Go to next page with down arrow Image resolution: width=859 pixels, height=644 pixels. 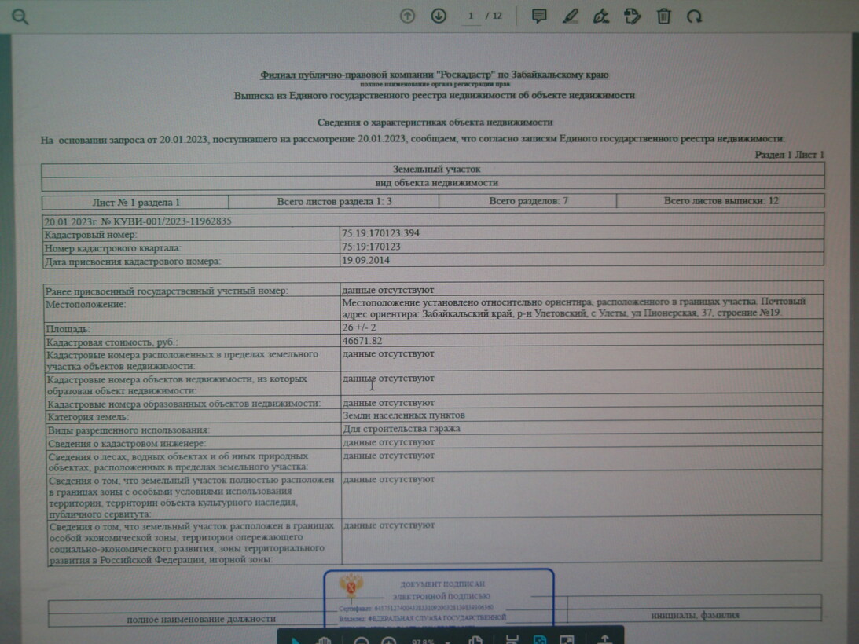tap(439, 16)
